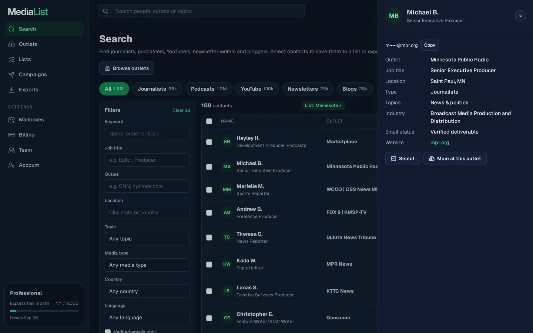Click the top search people, outlets field

201,11
